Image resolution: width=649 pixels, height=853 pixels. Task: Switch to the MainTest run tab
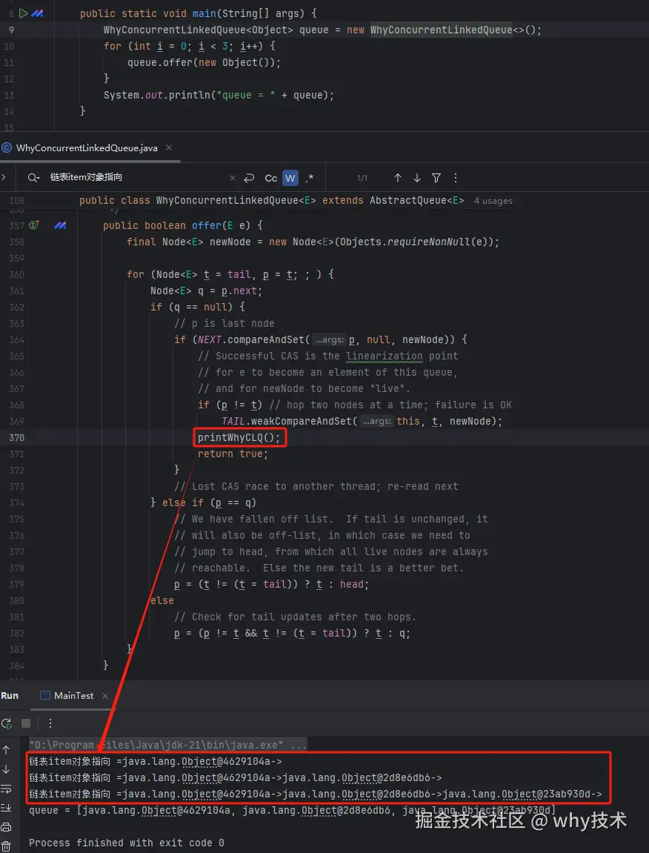pyautogui.click(x=73, y=696)
